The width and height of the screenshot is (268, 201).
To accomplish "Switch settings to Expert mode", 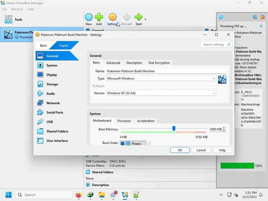I will tap(64, 46).
